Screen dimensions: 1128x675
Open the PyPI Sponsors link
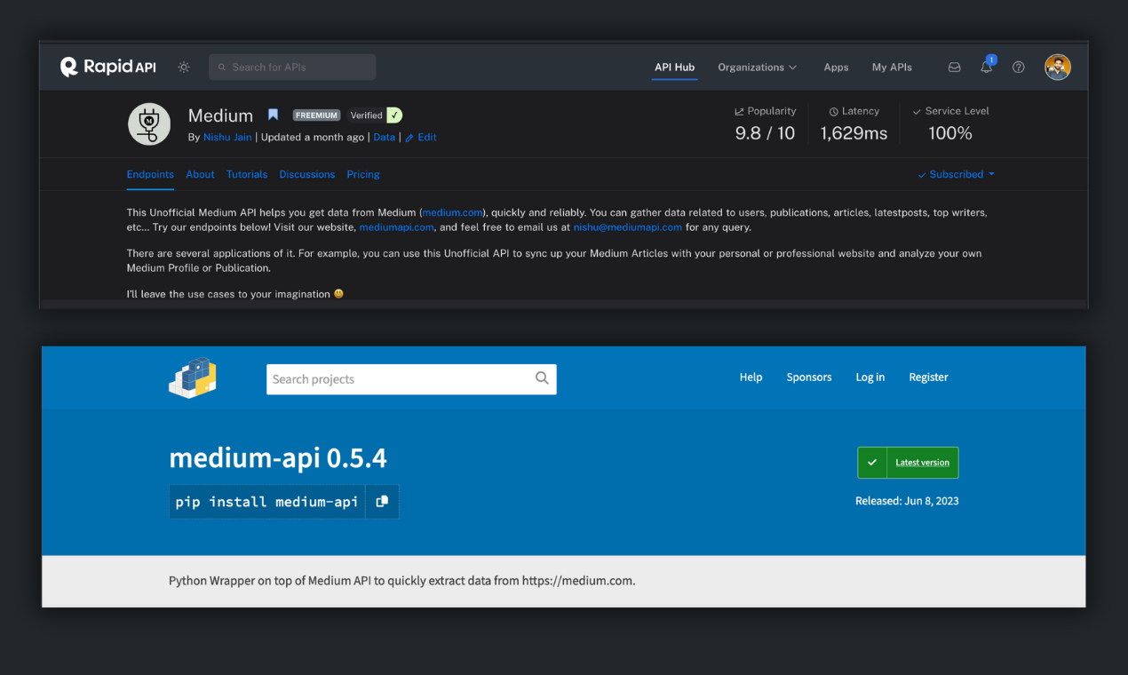[809, 377]
